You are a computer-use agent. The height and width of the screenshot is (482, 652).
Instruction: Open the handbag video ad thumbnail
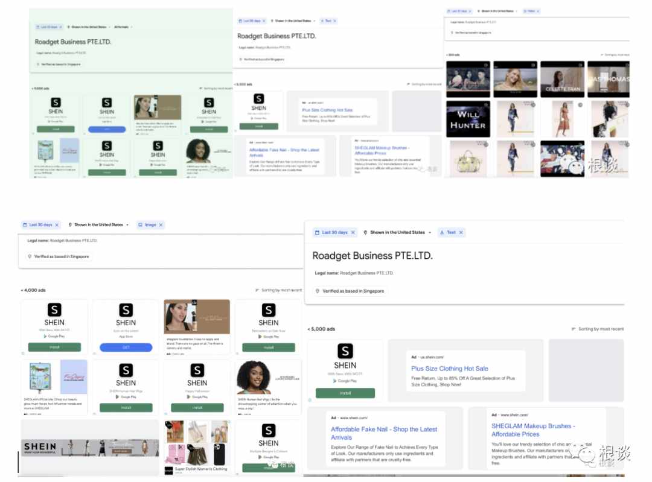[468, 159]
